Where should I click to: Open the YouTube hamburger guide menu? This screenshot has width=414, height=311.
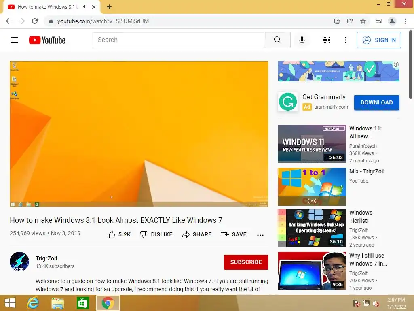(x=15, y=40)
